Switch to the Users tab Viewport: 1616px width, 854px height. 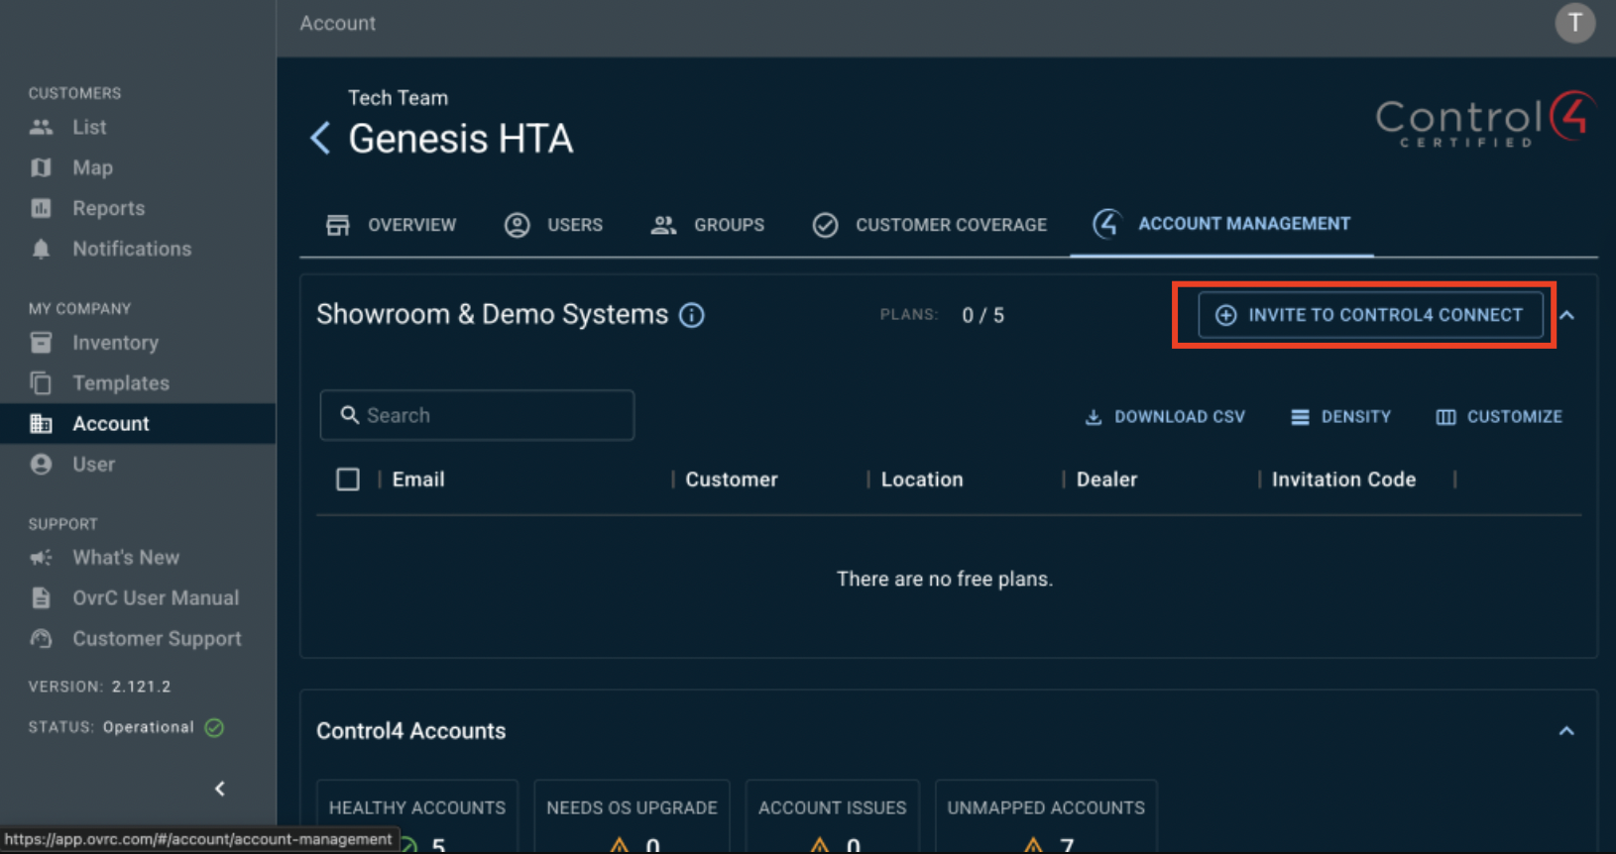[554, 225]
